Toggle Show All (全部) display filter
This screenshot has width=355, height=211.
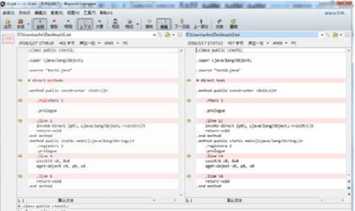click(40, 24)
